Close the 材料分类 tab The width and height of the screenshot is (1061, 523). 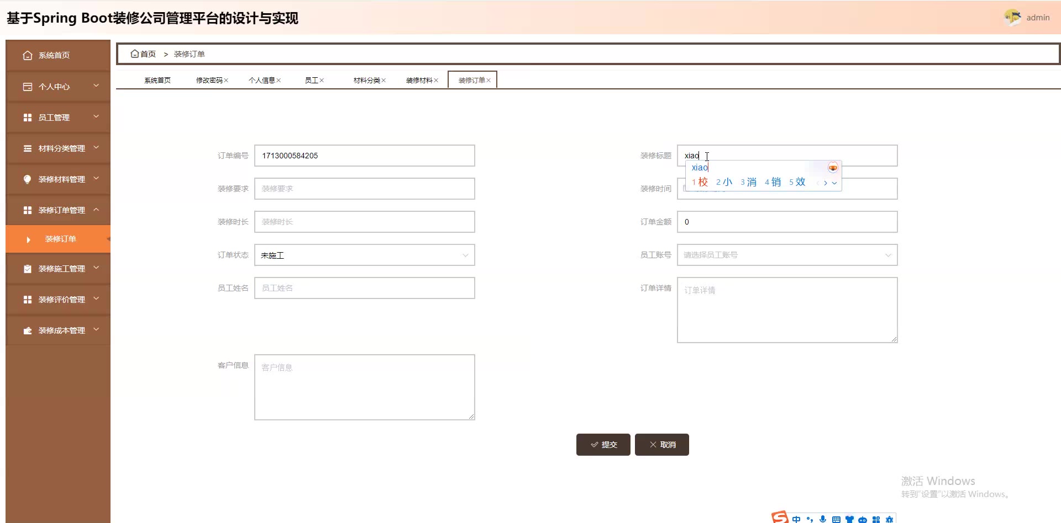tap(384, 81)
